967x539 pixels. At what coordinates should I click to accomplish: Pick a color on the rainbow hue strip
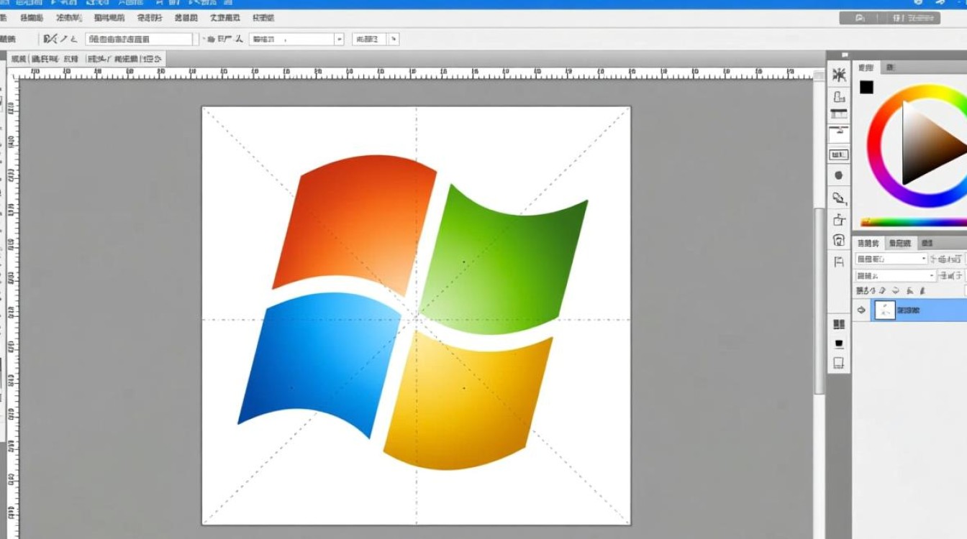tap(914, 222)
